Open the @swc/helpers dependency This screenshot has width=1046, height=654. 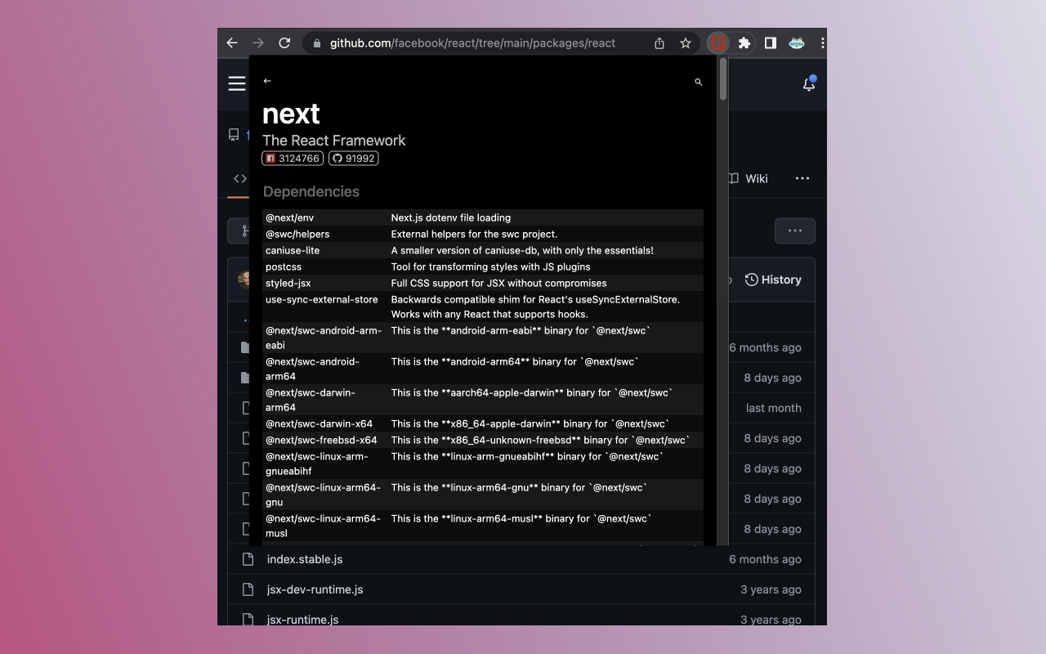[297, 234]
